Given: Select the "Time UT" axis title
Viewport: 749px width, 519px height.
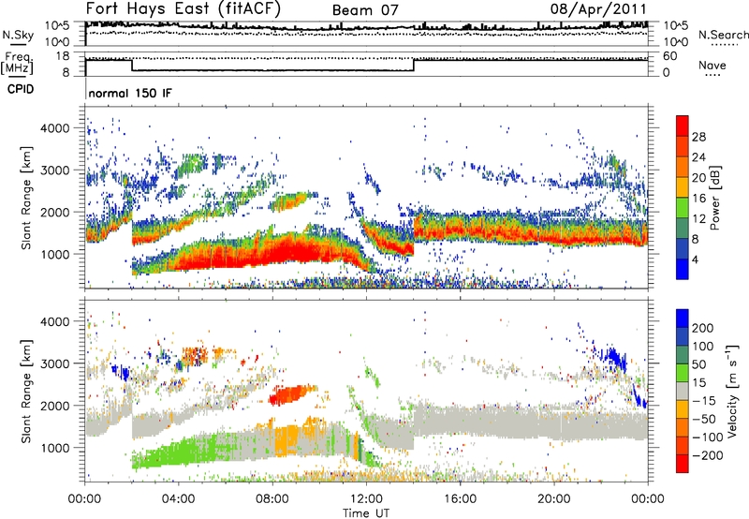Looking at the screenshot, I should click(366, 513).
